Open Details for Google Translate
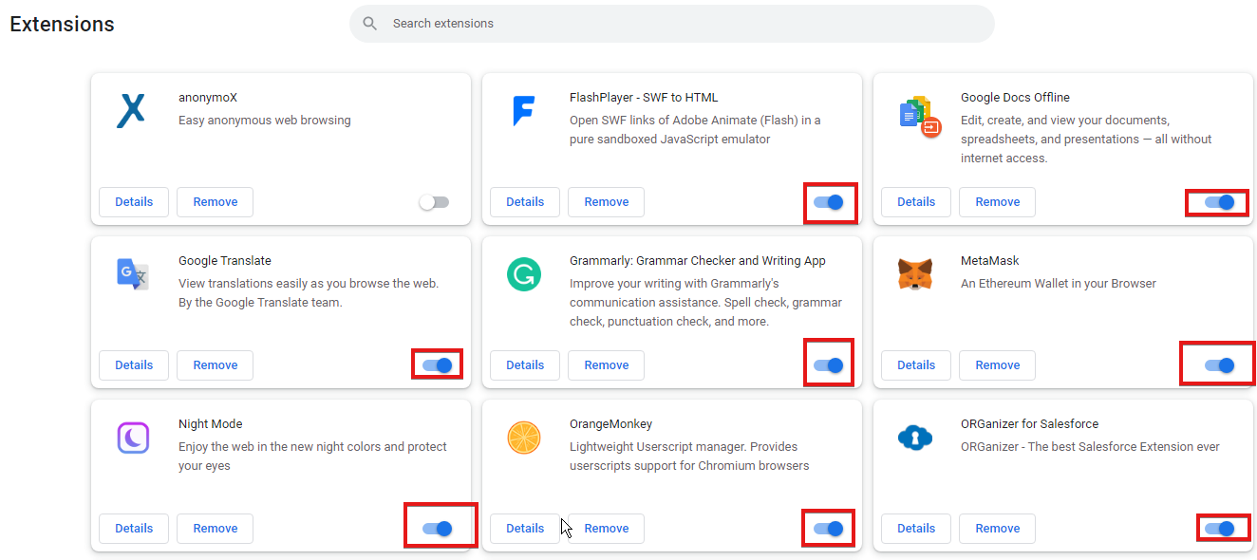The image size is (1257, 560). pyautogui.click(x=134, y=365)
